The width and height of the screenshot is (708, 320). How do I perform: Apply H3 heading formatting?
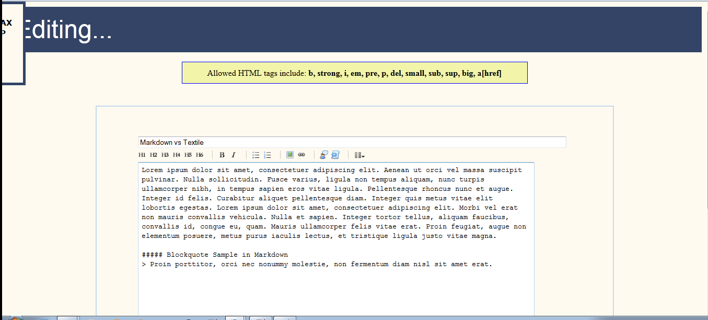(164, 155)
